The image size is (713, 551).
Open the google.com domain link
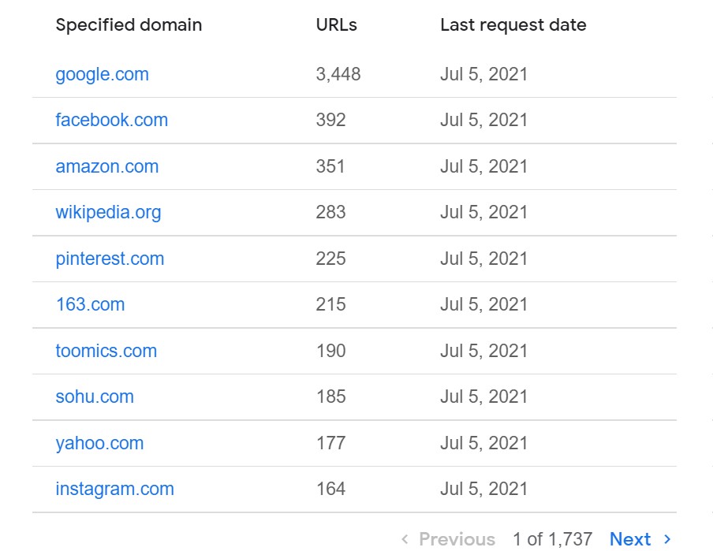click(x=103, y=75)
